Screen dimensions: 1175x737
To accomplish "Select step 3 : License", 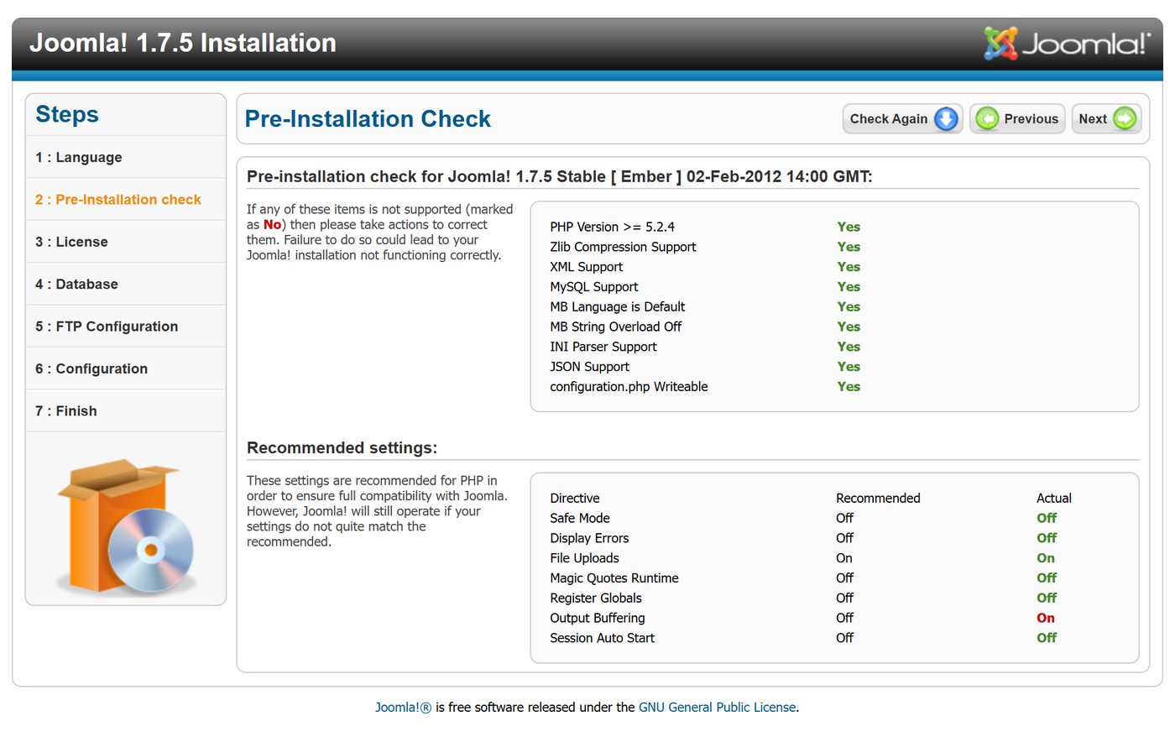I will pyautogui.click(x=71, y=242).
